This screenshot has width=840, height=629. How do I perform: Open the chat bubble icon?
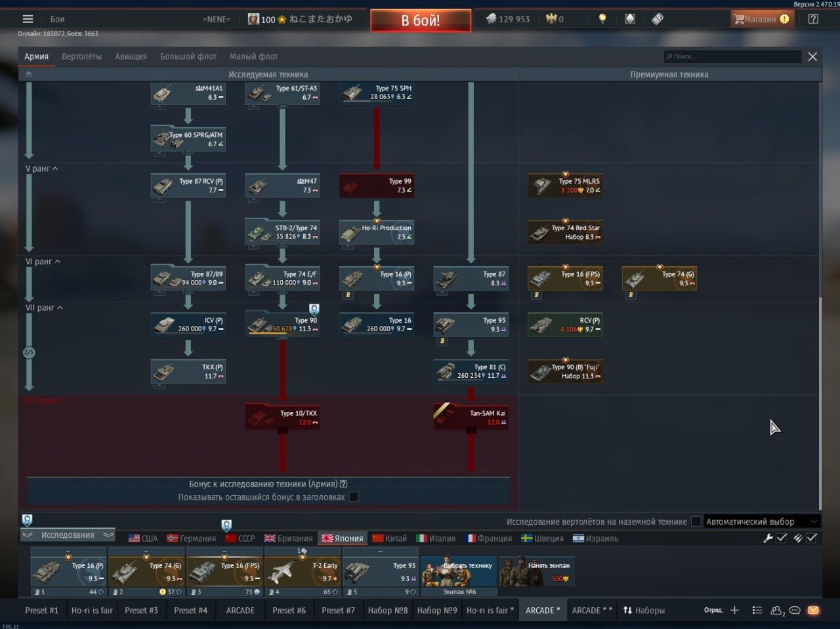[795, 610]
